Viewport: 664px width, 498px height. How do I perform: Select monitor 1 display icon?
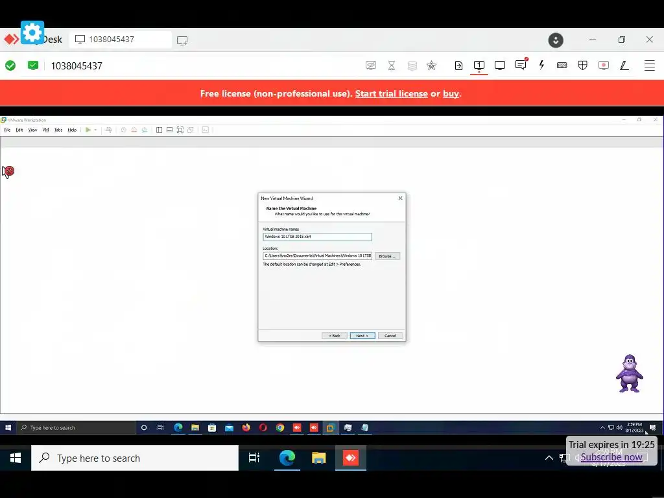[x=479, y=65]
